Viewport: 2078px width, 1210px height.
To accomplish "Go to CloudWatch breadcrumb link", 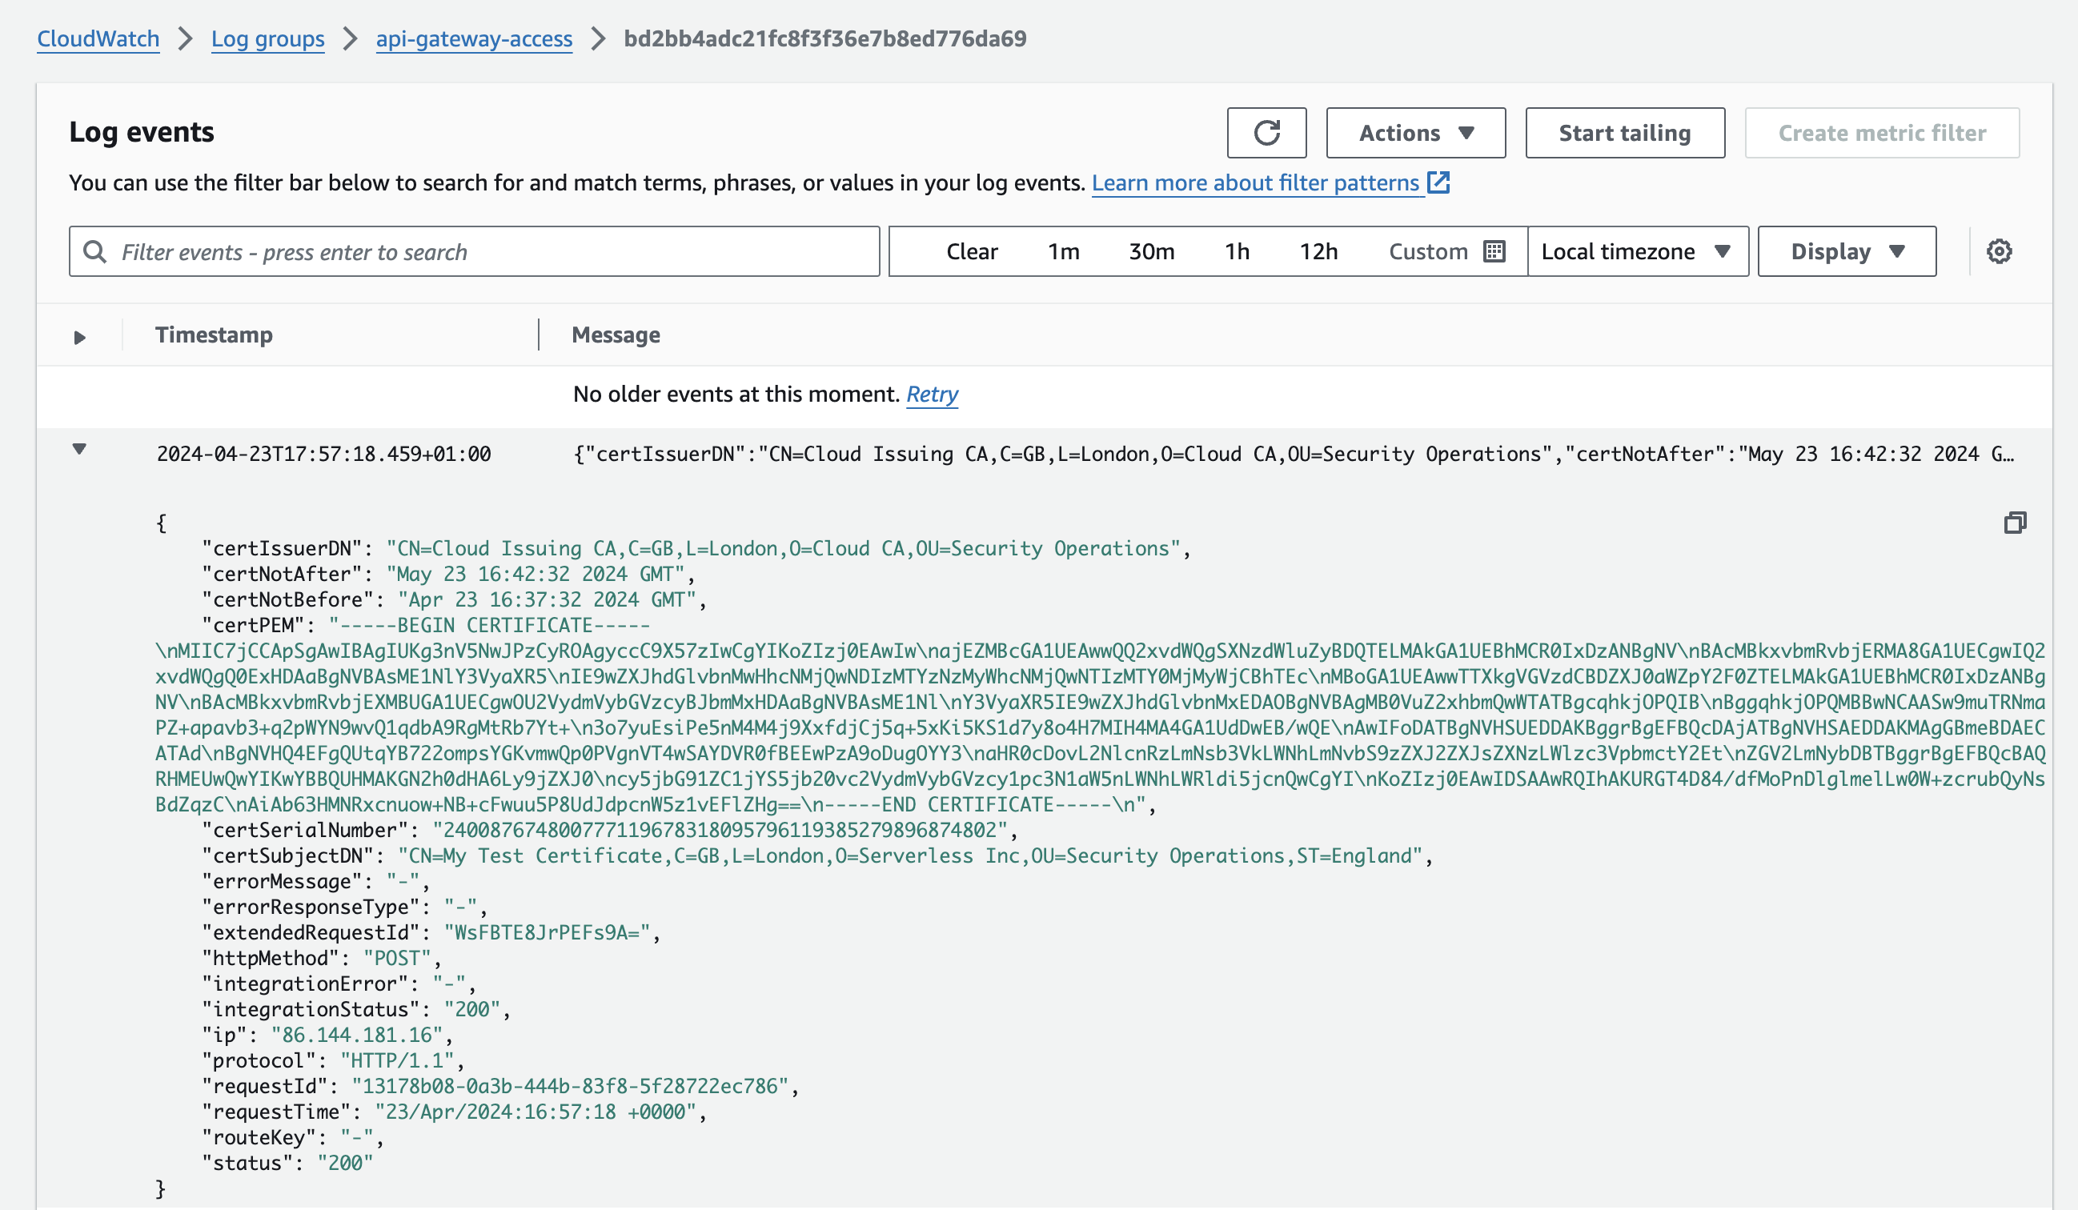I will click(98, 38).
